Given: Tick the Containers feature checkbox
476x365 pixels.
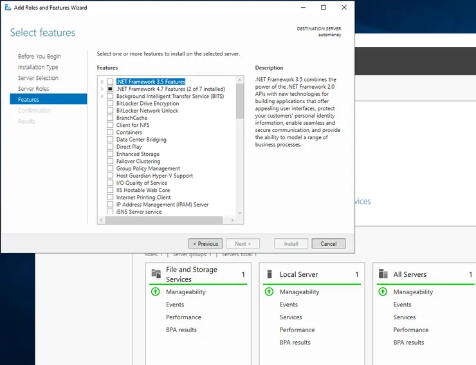Looking at the screenshot, I should click(x=110, y=132).
